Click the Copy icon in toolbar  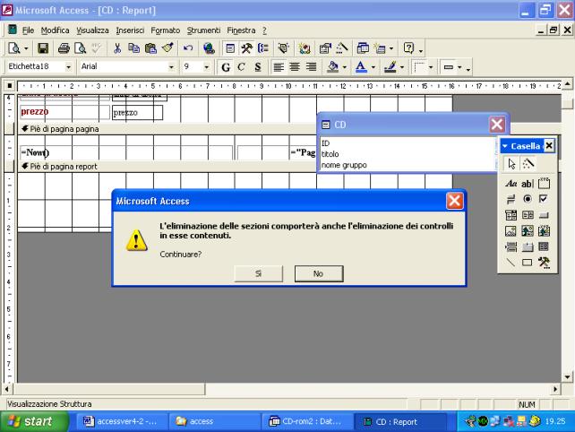[x=133, y=48]
